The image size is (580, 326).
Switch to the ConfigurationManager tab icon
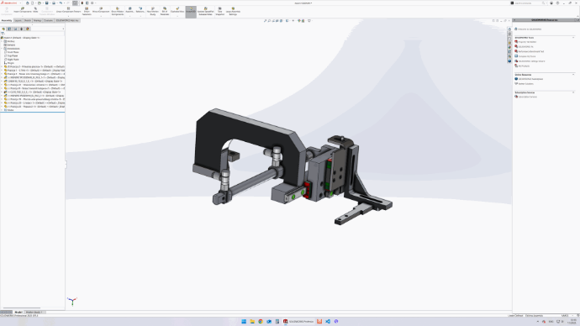15,29
